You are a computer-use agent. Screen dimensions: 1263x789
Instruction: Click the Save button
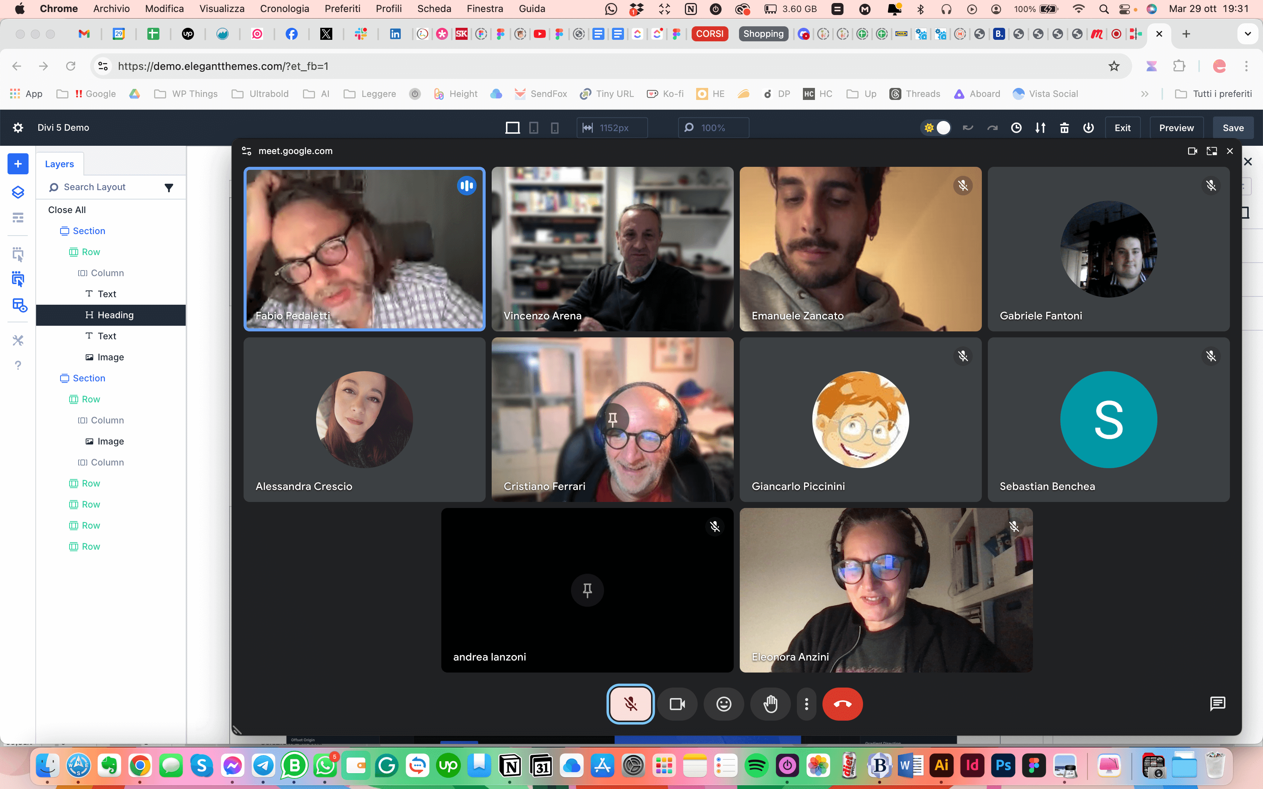[x=1233, y=127]
